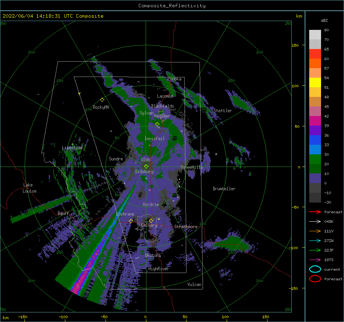344x322 pixels.
Task: Click the magenta 18TS arrow legend icon
Action: coord(315,260)
